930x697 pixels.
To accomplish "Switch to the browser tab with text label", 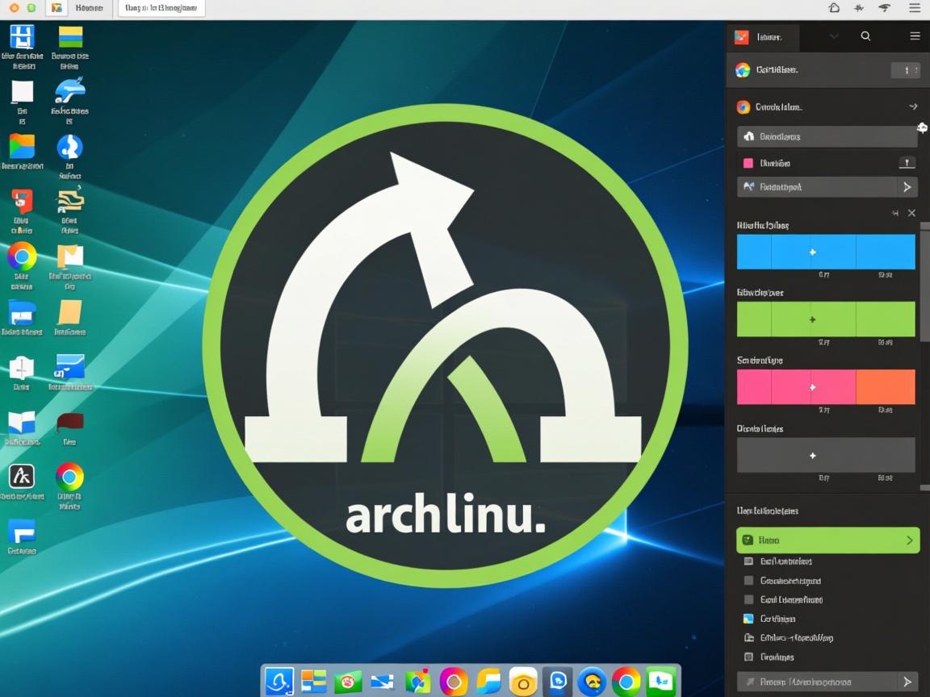I will pyautogui.click(x=161, y=8).
